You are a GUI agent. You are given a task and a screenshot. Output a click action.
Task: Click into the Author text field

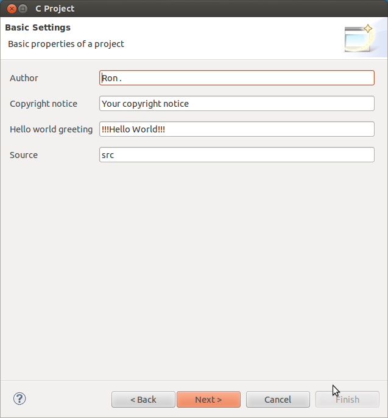236,78
